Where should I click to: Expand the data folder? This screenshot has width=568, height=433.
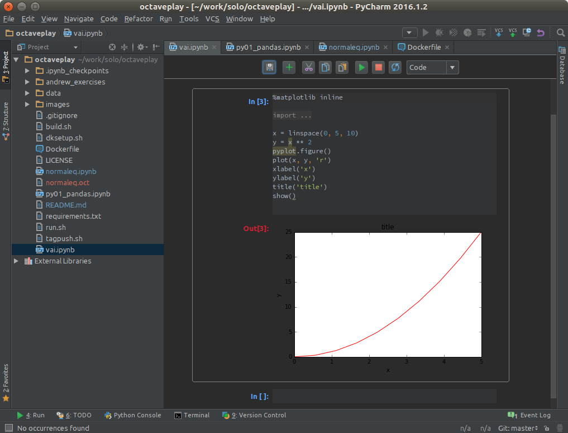coord(27,93)
